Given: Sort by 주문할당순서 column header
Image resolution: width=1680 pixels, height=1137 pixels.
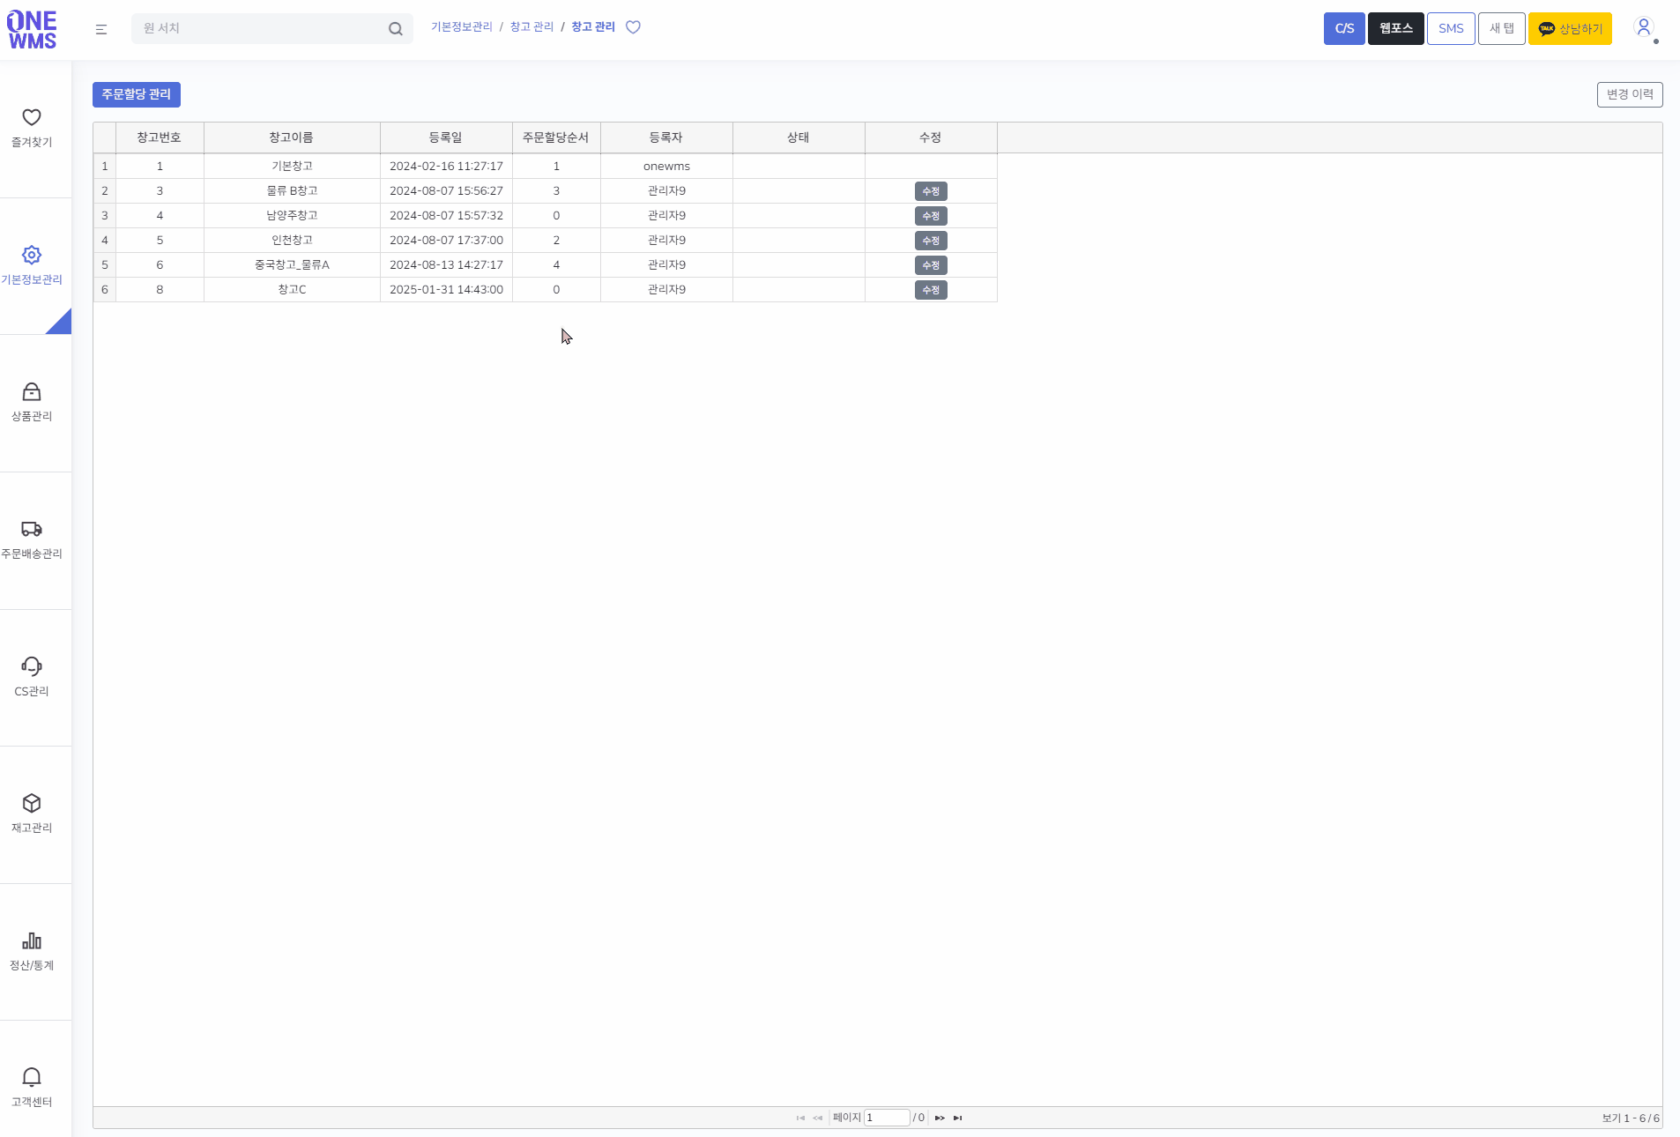Looking at the screenshot, I should coord(556,137).
